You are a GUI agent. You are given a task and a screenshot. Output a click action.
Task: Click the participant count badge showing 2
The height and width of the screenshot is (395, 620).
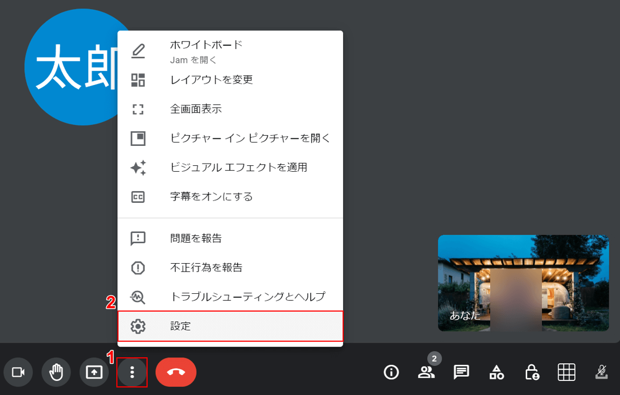(434, 358)
